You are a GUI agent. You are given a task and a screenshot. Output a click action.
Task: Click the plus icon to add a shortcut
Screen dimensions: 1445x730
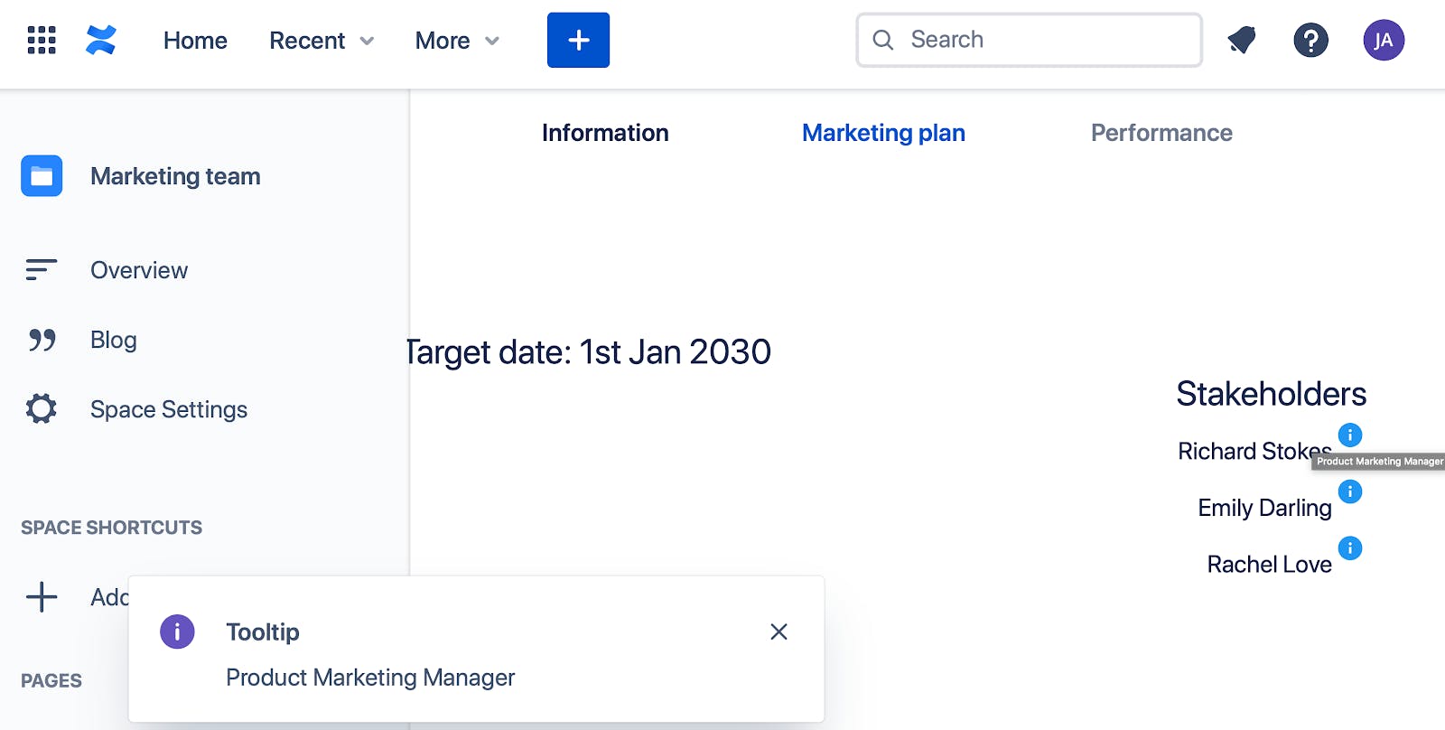pos(42,597)
